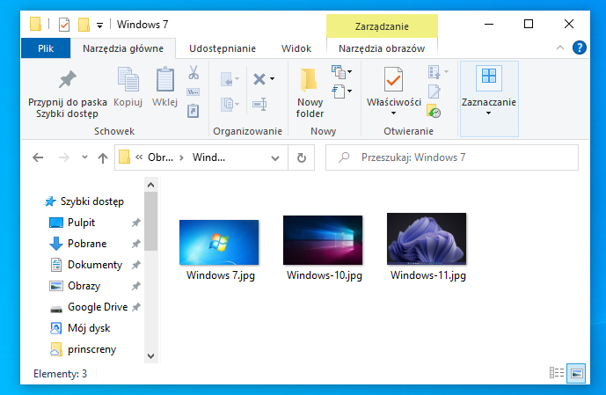Select the Windows-11.jpg thumbnail
606x395 pixels.
(427, 239)
